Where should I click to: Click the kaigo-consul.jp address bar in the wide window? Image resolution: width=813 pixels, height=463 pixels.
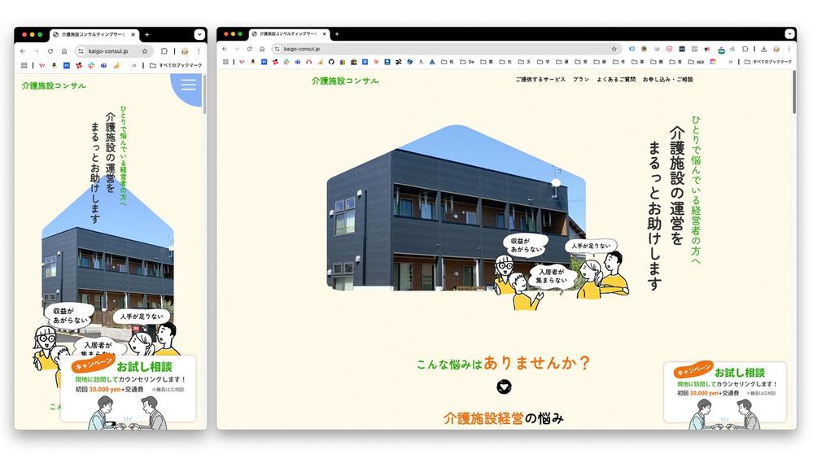(x=446, y=49)
